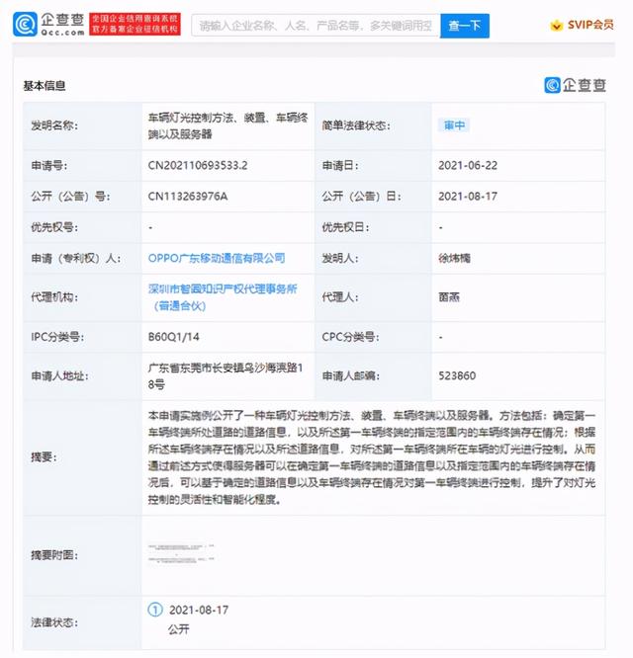633x658 pixels.
Task: Click the 企查查 brand name text in header
Action: [62, 20]
